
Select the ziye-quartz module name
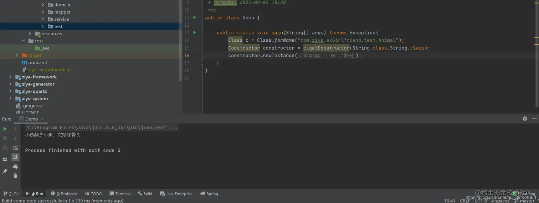34,91
